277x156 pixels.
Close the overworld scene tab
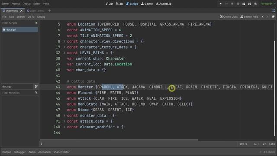point(21,10)
